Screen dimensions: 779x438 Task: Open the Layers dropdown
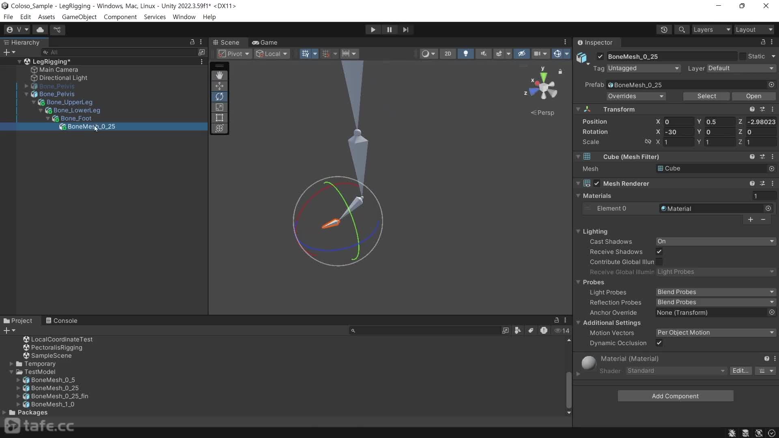click(x=711, y=30)
